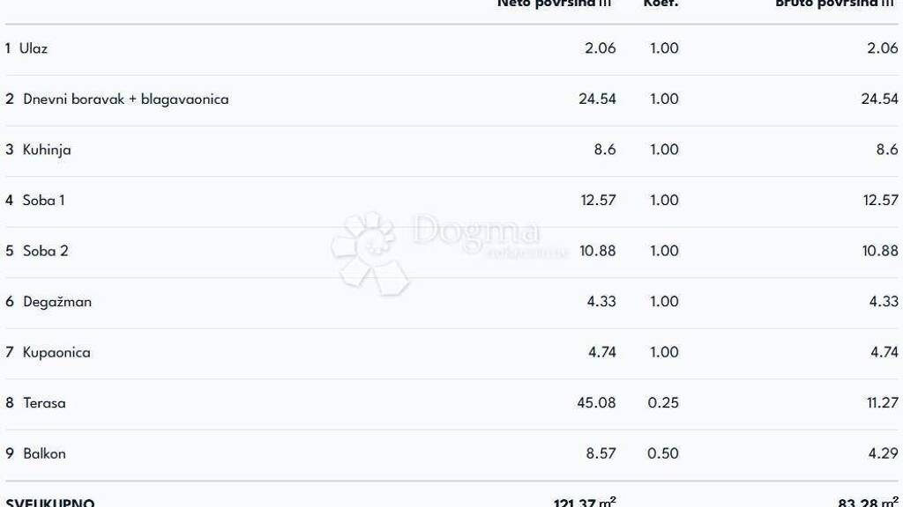Click the Degažman row label
The height and width of the screenshot is (507, 903).
coord(56,302)
